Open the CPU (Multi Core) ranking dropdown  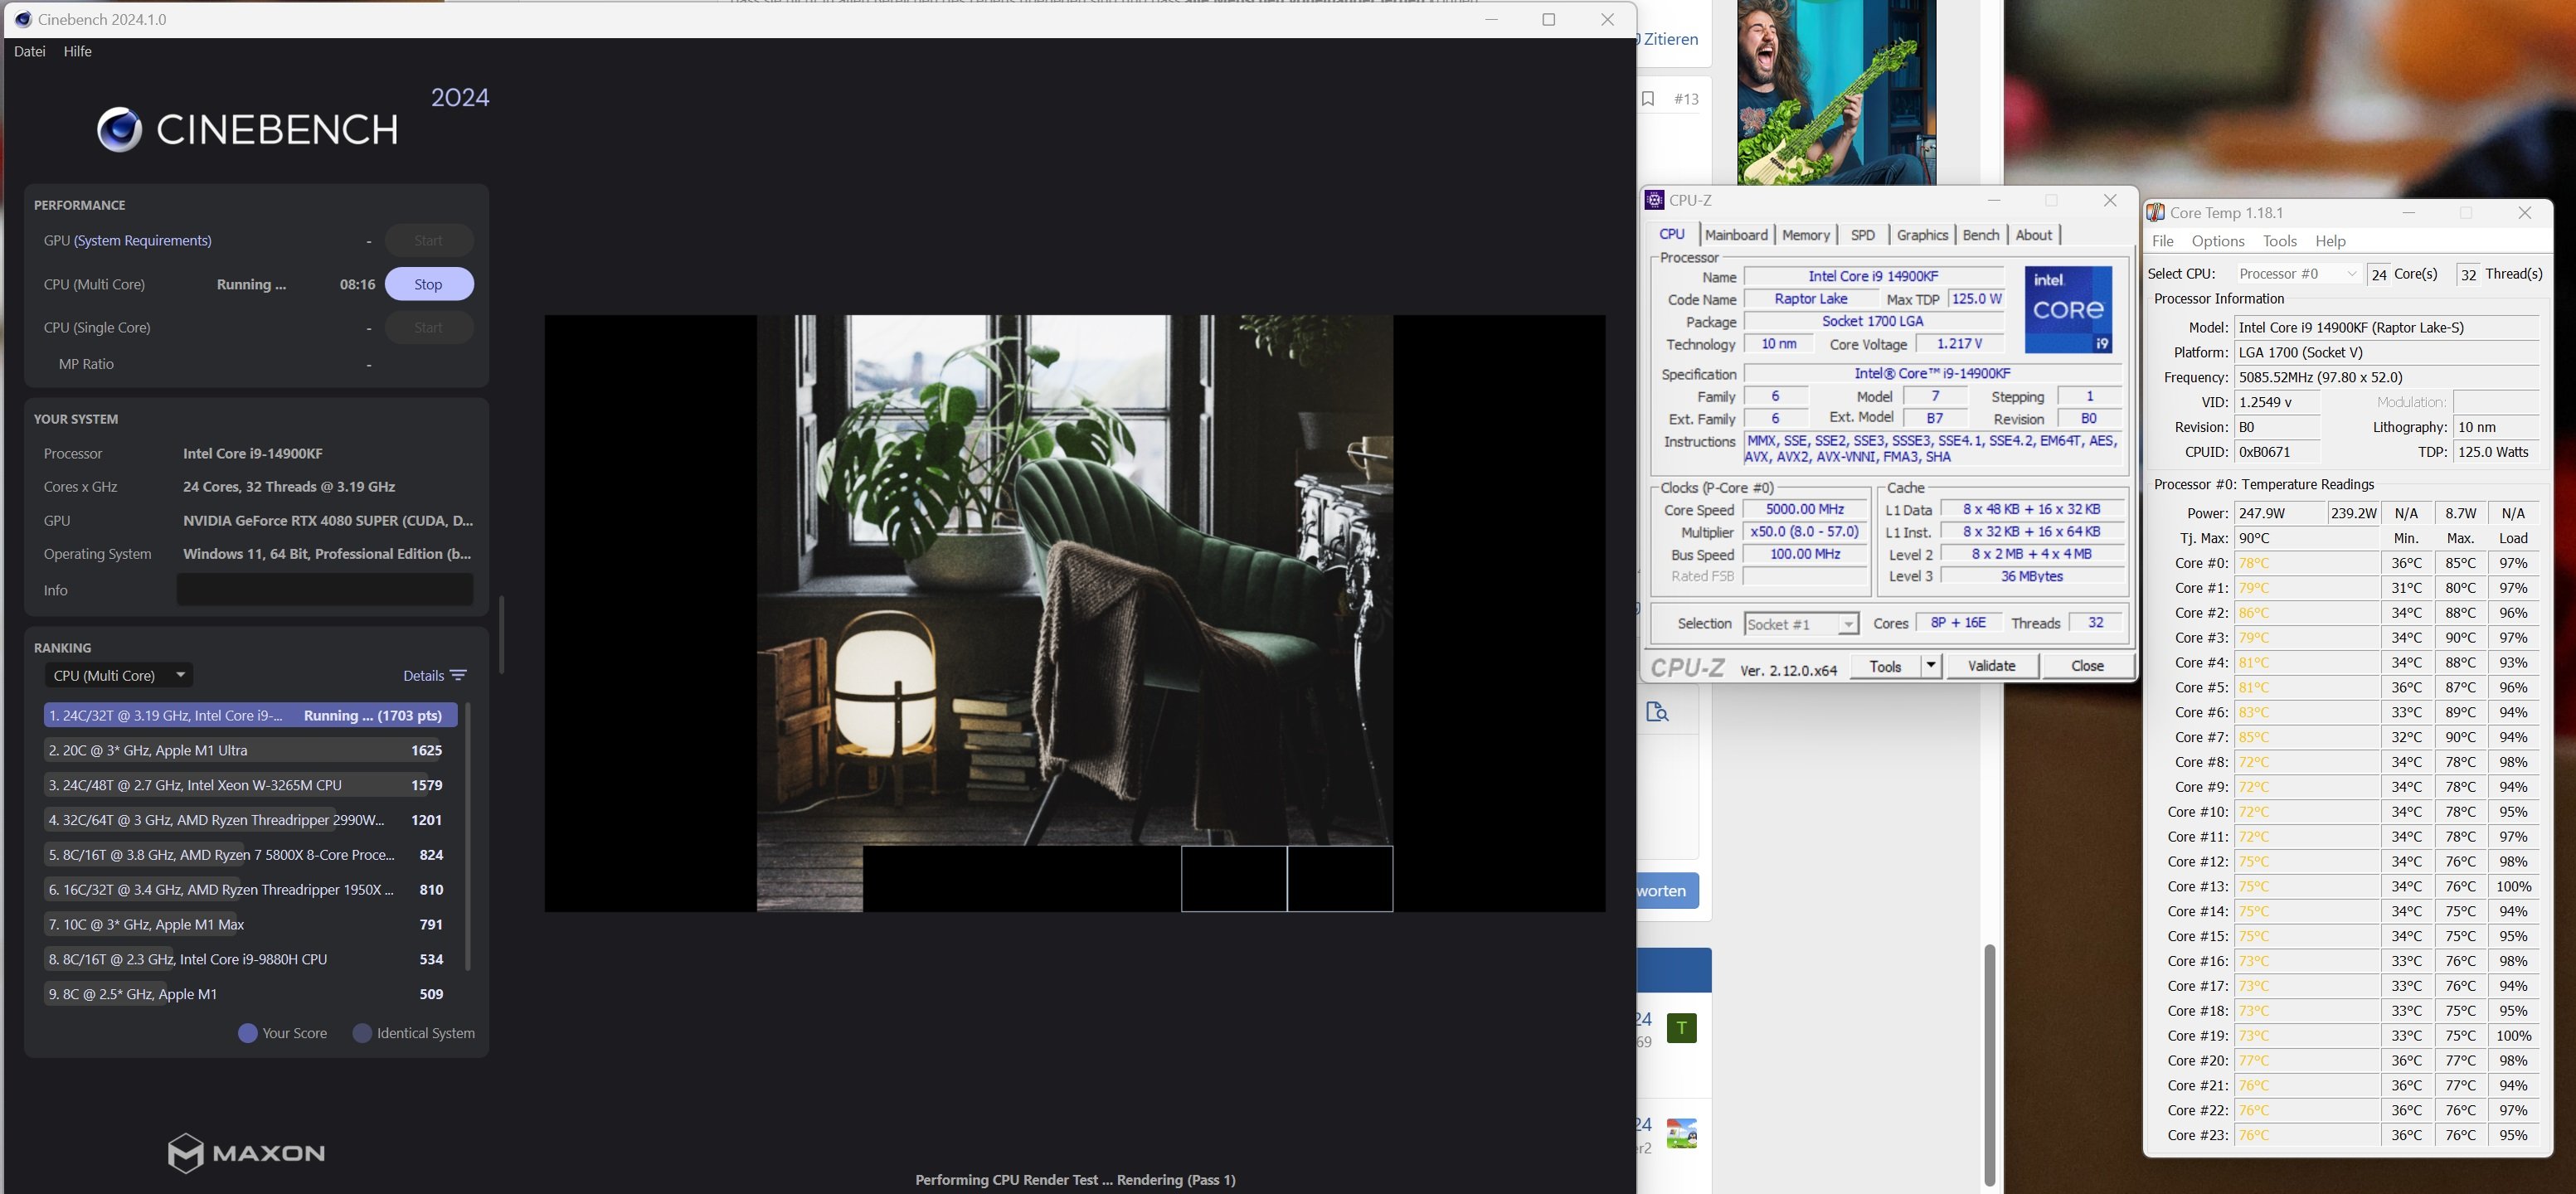(x=119, y=675)
